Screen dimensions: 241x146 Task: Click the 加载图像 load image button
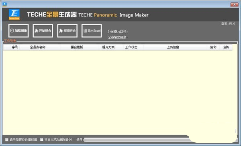tap(18, 31)
